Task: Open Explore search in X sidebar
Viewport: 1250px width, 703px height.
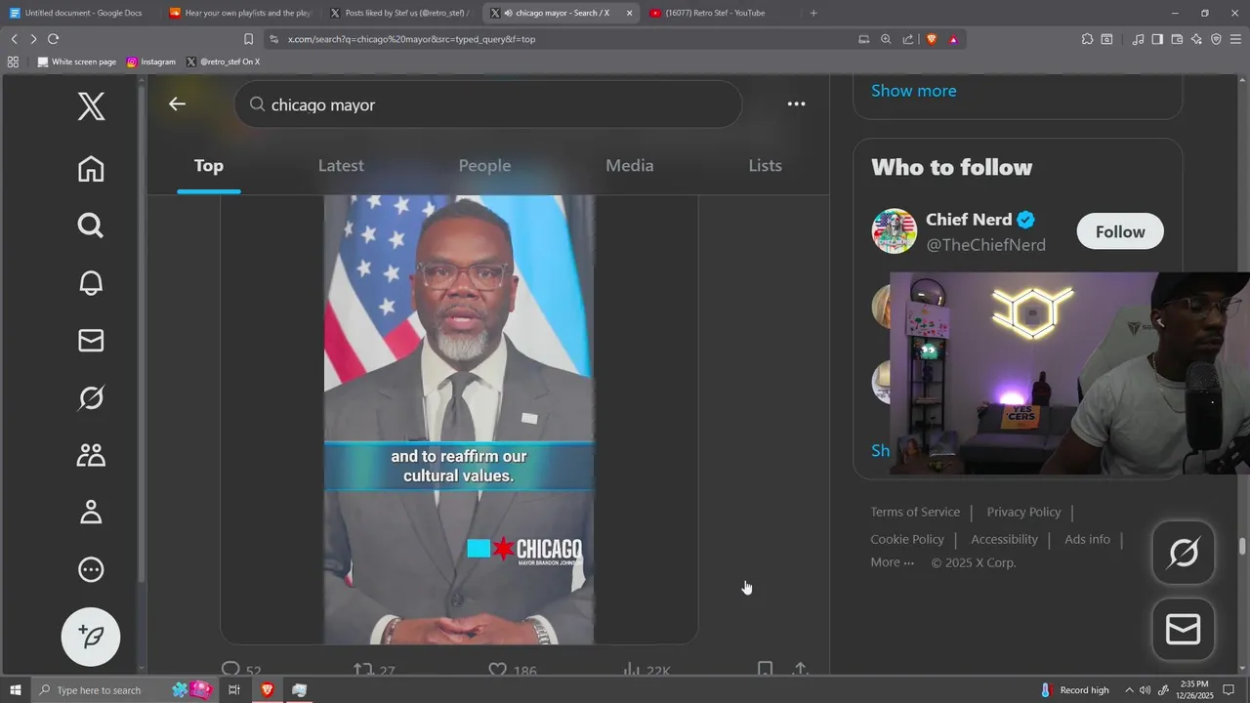Action: (x=91, y=226)
